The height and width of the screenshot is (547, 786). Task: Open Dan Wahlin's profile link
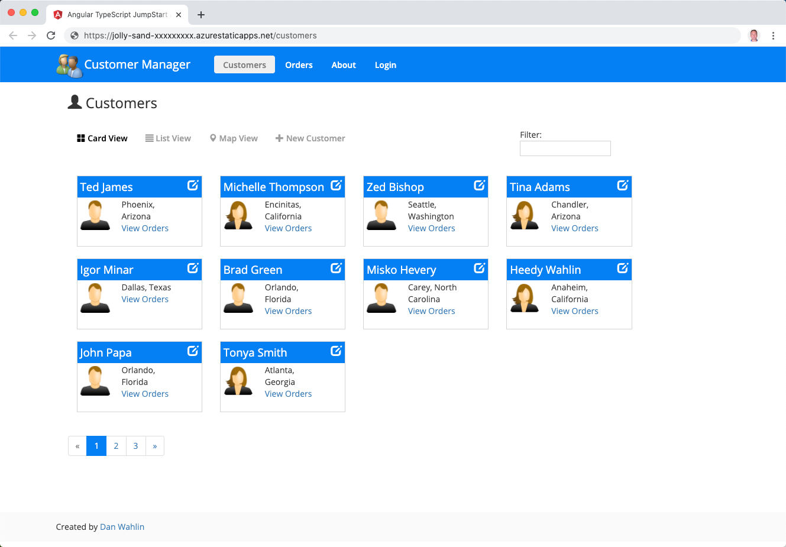tap(122, 526)
